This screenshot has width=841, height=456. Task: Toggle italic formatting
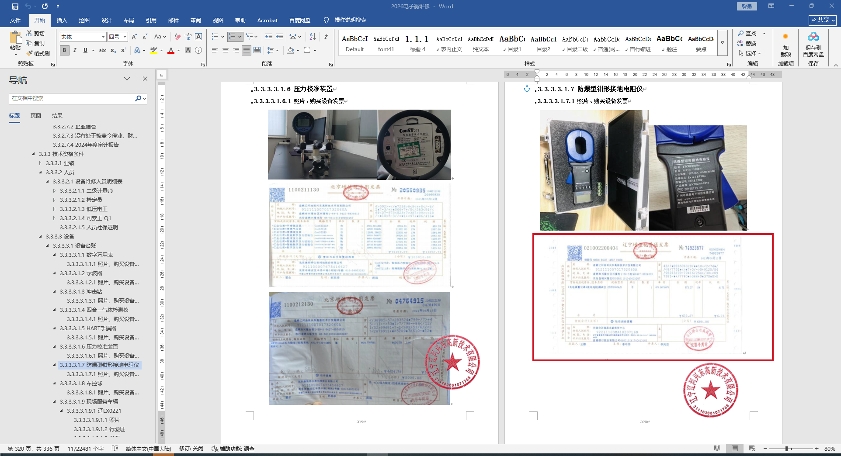(x=75, y=50)
